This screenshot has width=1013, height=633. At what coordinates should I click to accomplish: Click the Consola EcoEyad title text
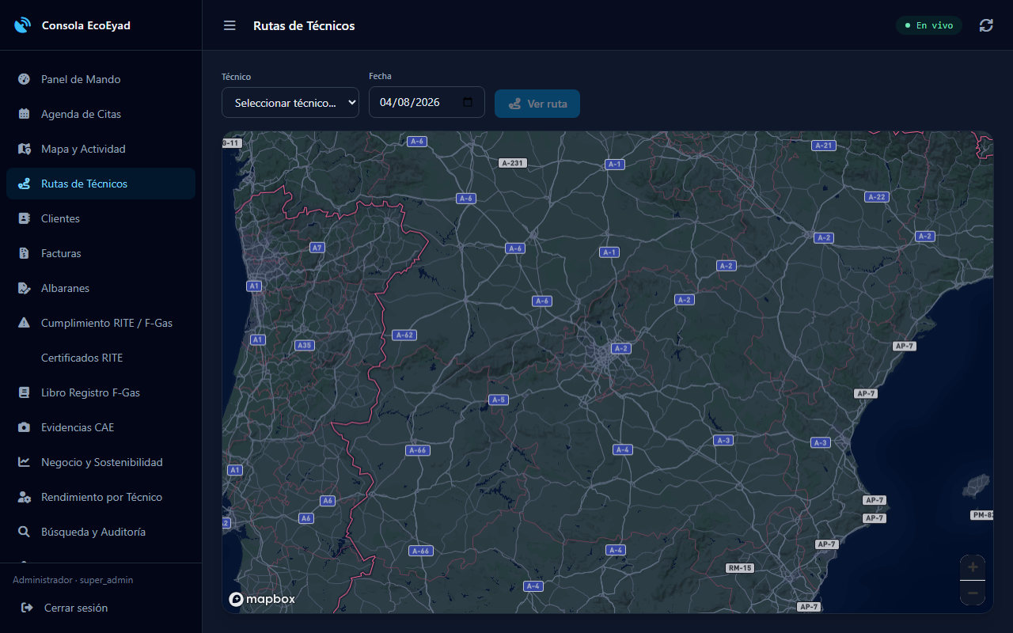tap(86, 25)
